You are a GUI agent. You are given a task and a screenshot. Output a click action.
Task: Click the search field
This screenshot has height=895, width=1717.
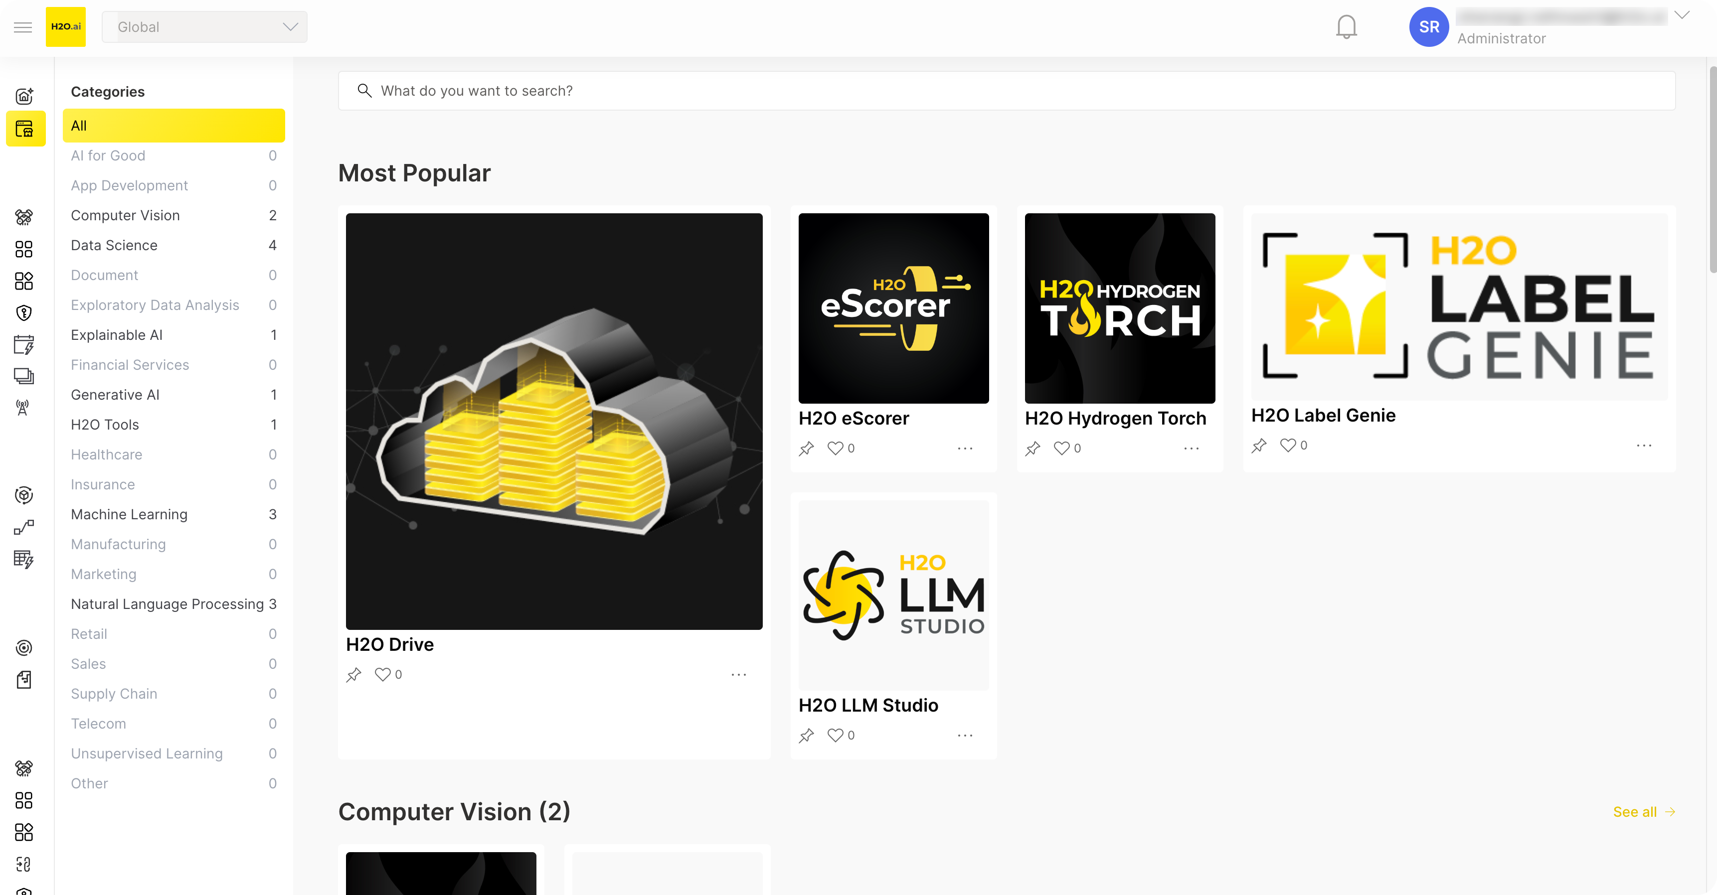(1007, 91)
